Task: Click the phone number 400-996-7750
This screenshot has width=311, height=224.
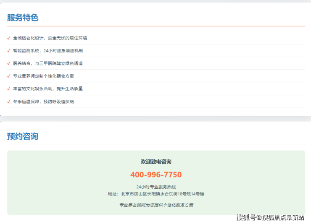Action: (156, 175)
